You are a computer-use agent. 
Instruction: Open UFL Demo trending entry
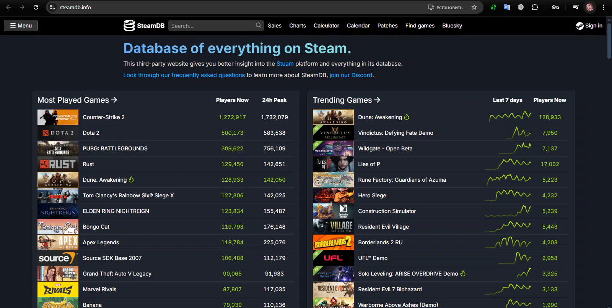373,258
